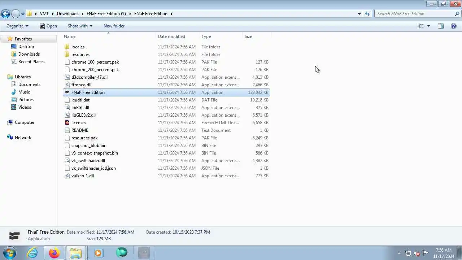Image resolution: width=462 pixels, height=260 pixels.
Task: Open Computer in navigation pane
Action: coord(25,122)
